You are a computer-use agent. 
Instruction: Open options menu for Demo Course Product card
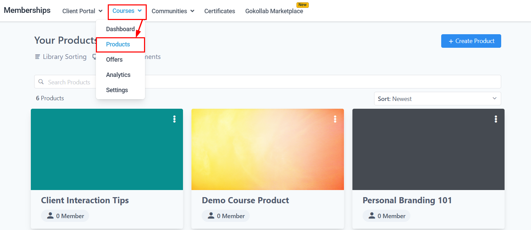(335, 119)
